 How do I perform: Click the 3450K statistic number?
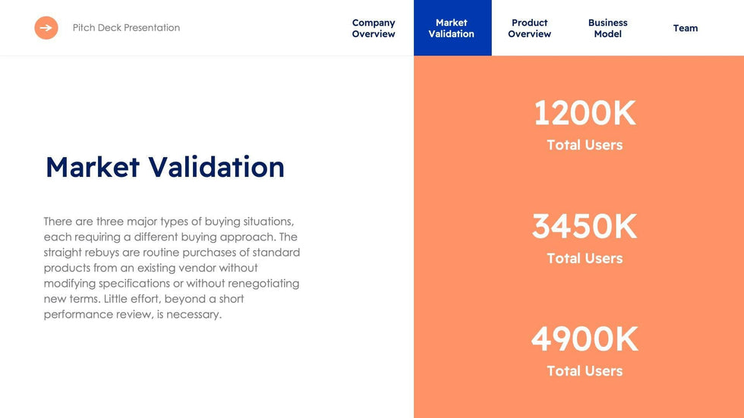[x=585, y=226]
